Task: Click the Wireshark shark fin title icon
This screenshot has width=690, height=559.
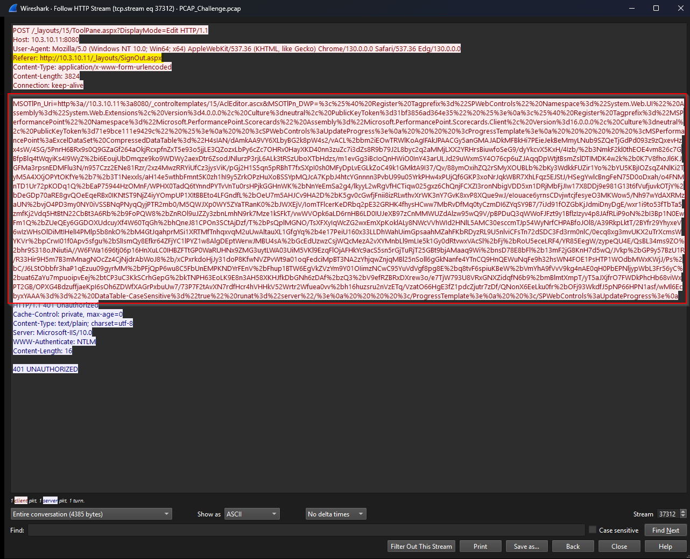Action: coord(13,8)
